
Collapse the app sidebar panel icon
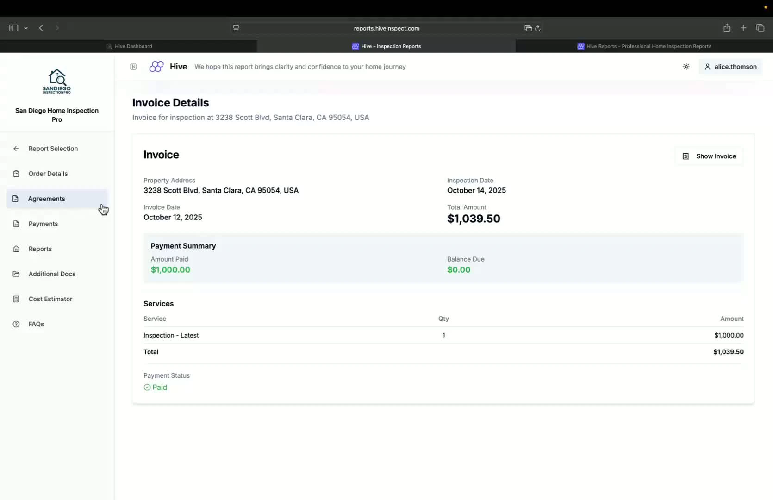click(x=133, y=67)
